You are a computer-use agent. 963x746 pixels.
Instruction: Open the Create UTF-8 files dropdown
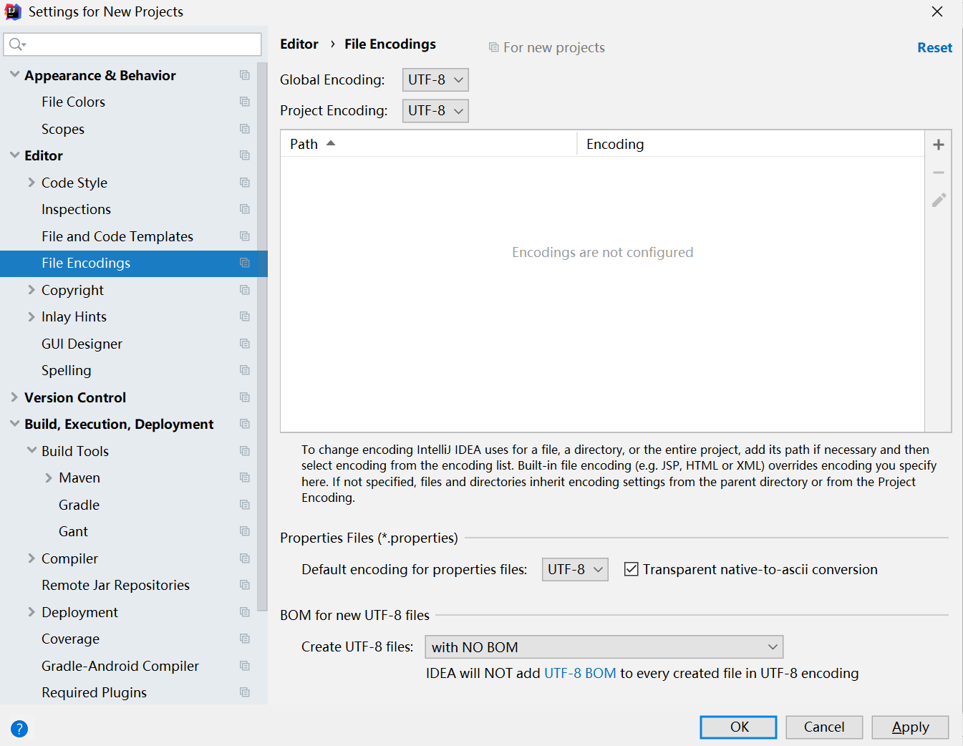tap(604, 647)
